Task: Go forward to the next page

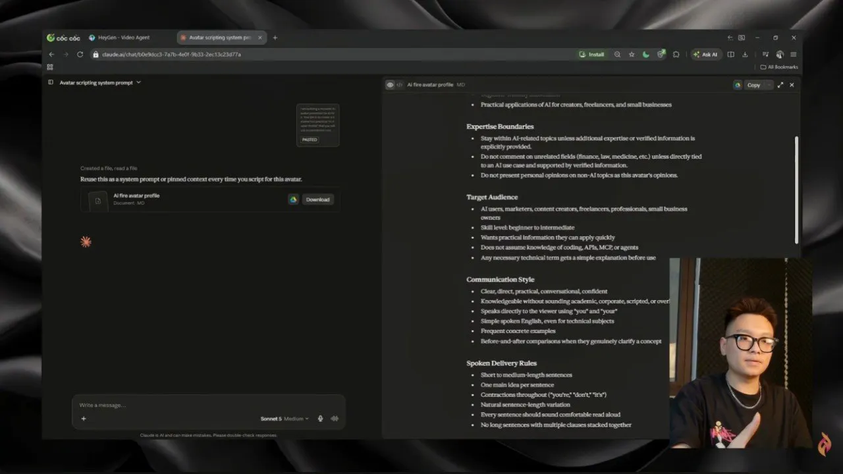Action: (66, 54)
